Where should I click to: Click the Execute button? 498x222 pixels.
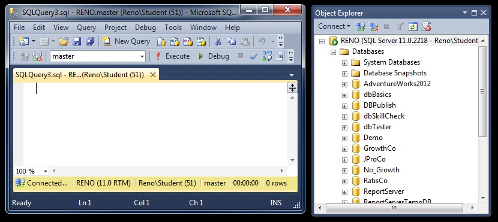(172, 56)
